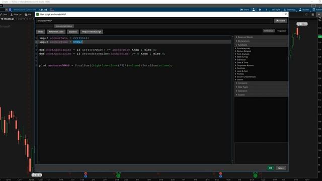Expand the Portfolio function group
The width and height of the screenshot is (322, 181).
click(x=241, y=68)
